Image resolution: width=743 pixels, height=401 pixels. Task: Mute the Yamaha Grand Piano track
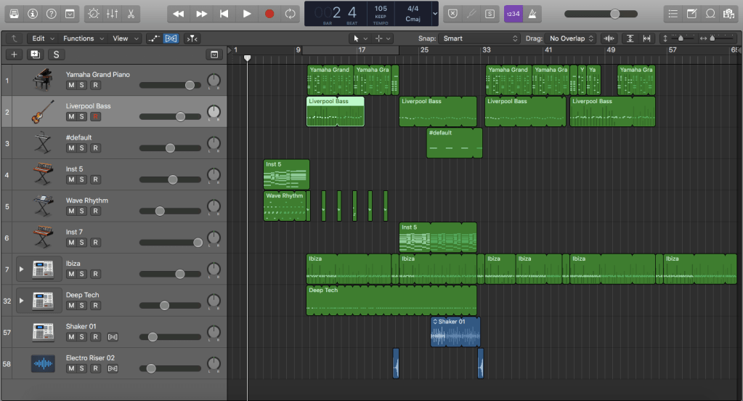pyautogui.click(x=71, y=85)
